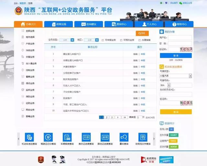Image resolution: width=207 pixels, height=166 pixels.
Task: Clear the 地区 filter with X
Action: pyautogui.click(x=97, y=40)
